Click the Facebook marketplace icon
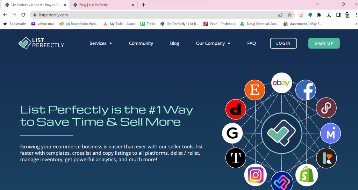The width and height of the screenshot is (358, 190). pos(306,90)
